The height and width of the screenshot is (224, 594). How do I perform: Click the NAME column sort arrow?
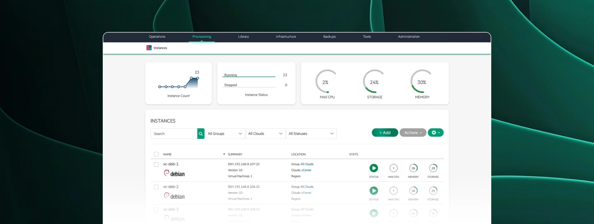click(x=224, y=154)
